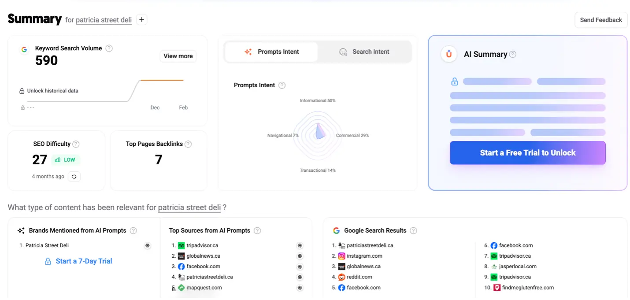The width and height of the screenshot is (630, 300).
Task: Switch to the Prompts Intent tab
Action: point(271,52)
